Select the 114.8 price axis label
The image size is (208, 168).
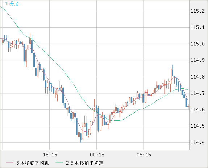pyautogui.click(x=197, y=77)
